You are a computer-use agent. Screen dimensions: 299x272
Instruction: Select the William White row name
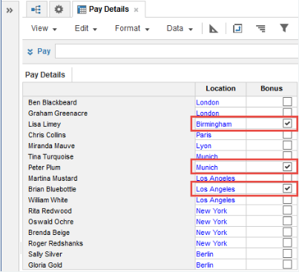point(48,200)
